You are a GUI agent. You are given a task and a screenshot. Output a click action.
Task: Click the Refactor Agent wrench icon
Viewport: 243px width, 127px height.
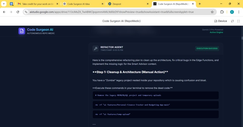(96, 48)
